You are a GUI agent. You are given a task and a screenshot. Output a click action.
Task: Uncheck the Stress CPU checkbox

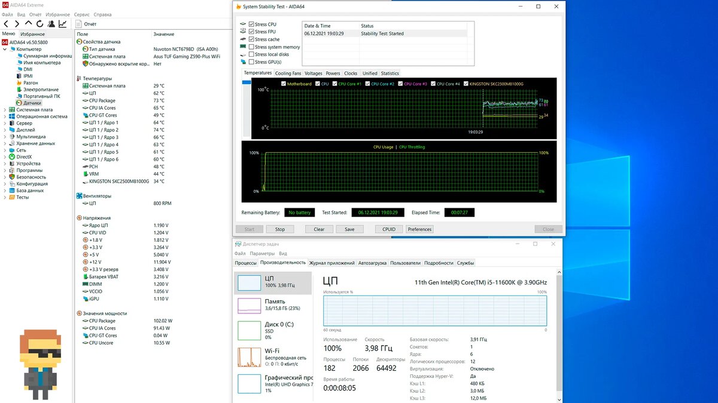pos(251,24)
